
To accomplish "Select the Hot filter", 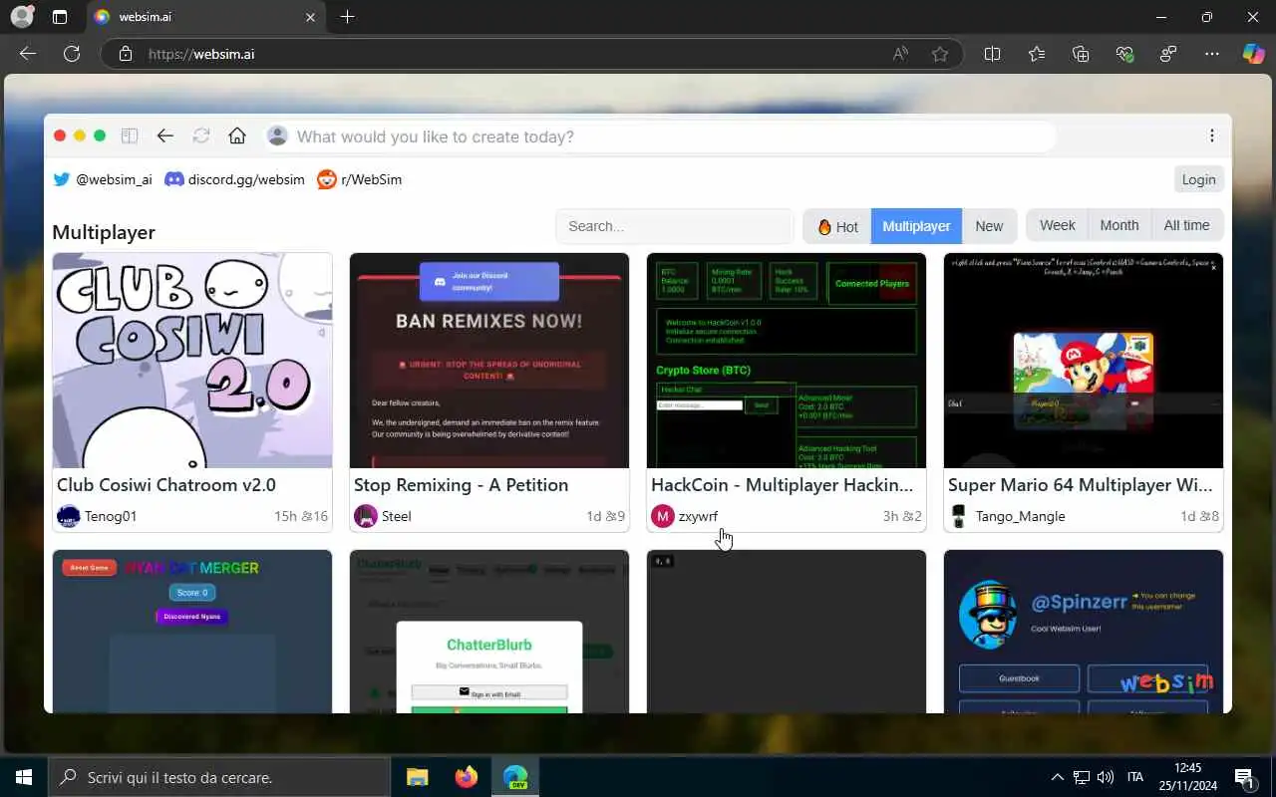I will pos(837,226).
